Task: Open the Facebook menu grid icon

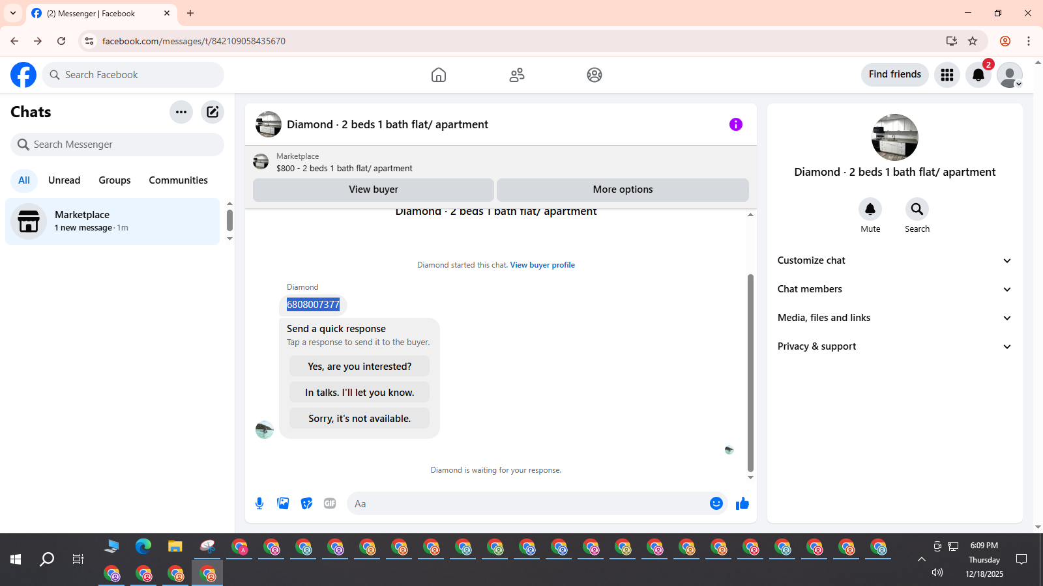Action: coord(947,75)
